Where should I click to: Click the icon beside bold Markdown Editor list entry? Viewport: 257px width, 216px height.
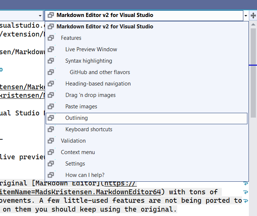(51, 27)
